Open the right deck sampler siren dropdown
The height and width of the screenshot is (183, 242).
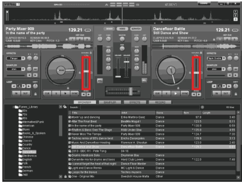tap(223, 69)
